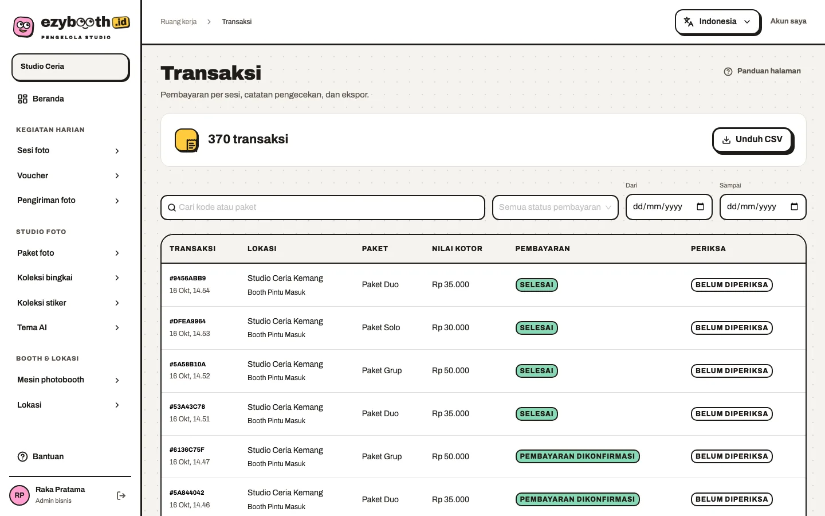Click transaction code #5A844042
Viewport: 825px width, 516px height.
coord(187,492)
